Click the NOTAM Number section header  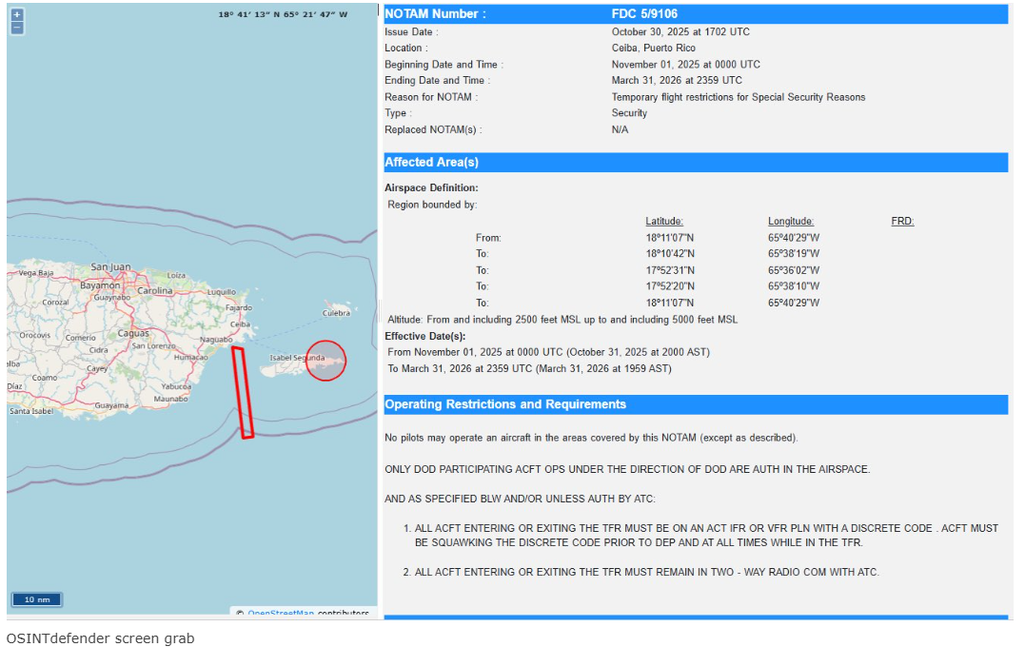(435, 14)
